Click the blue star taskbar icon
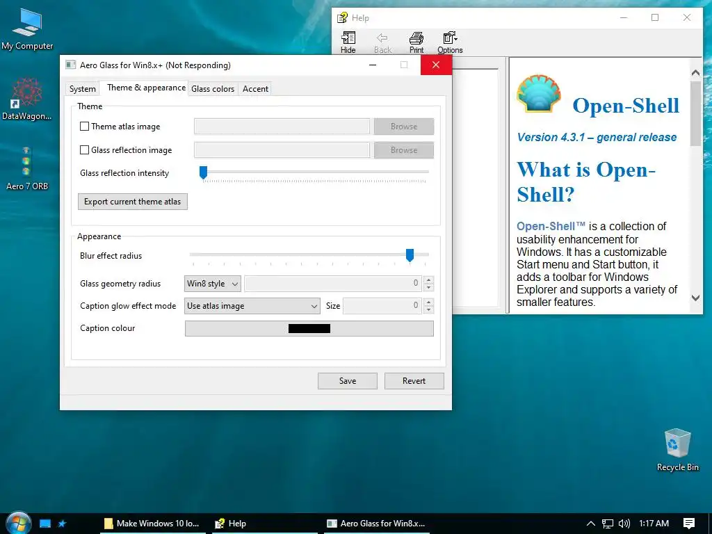Viewport: 712px width, 534px height. click(x=62, y=524)
